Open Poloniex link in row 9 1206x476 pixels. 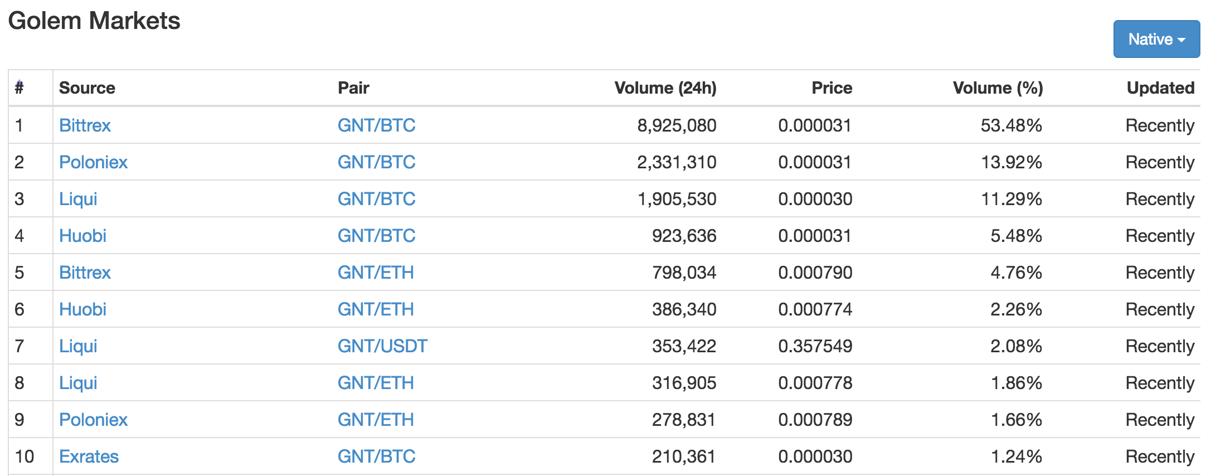tap(93, 419)
